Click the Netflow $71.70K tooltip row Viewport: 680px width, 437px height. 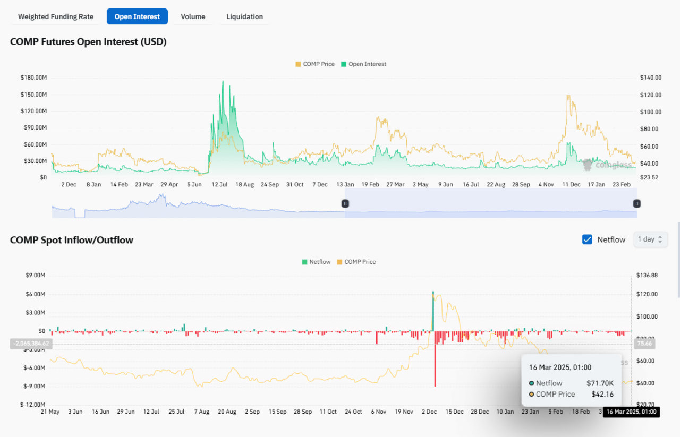(571, 383)
